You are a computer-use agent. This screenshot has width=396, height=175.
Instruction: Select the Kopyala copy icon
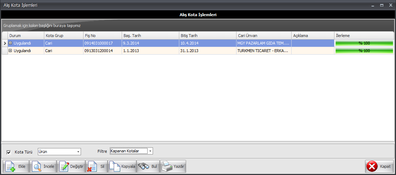(x=114, y=167)
